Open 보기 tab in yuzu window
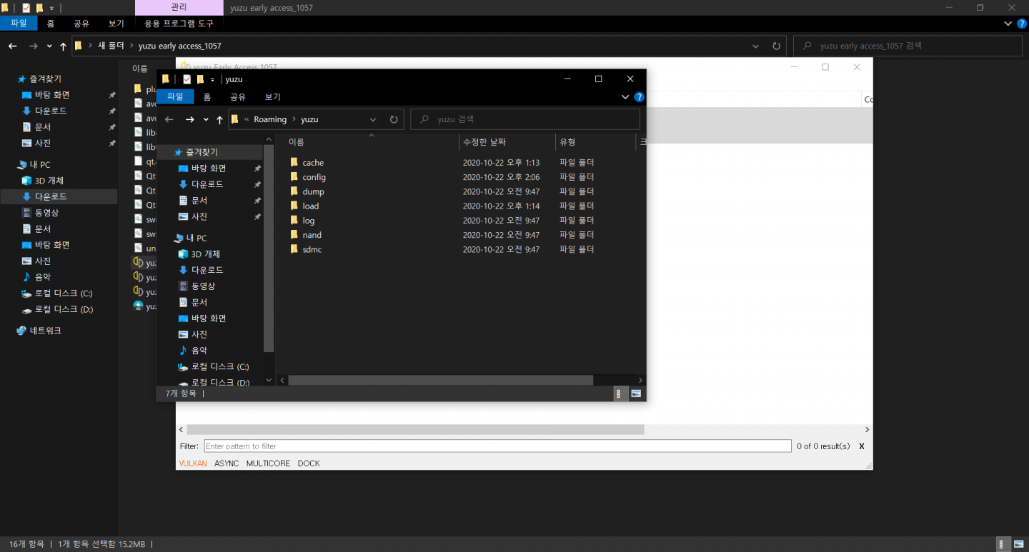The image size is (1029, 552). point(272,97)
